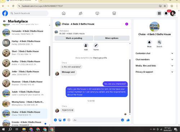The height and width of the screenshot is (132, 180).
Task: Send a thumbs up like
Action: tap(128, 120)
